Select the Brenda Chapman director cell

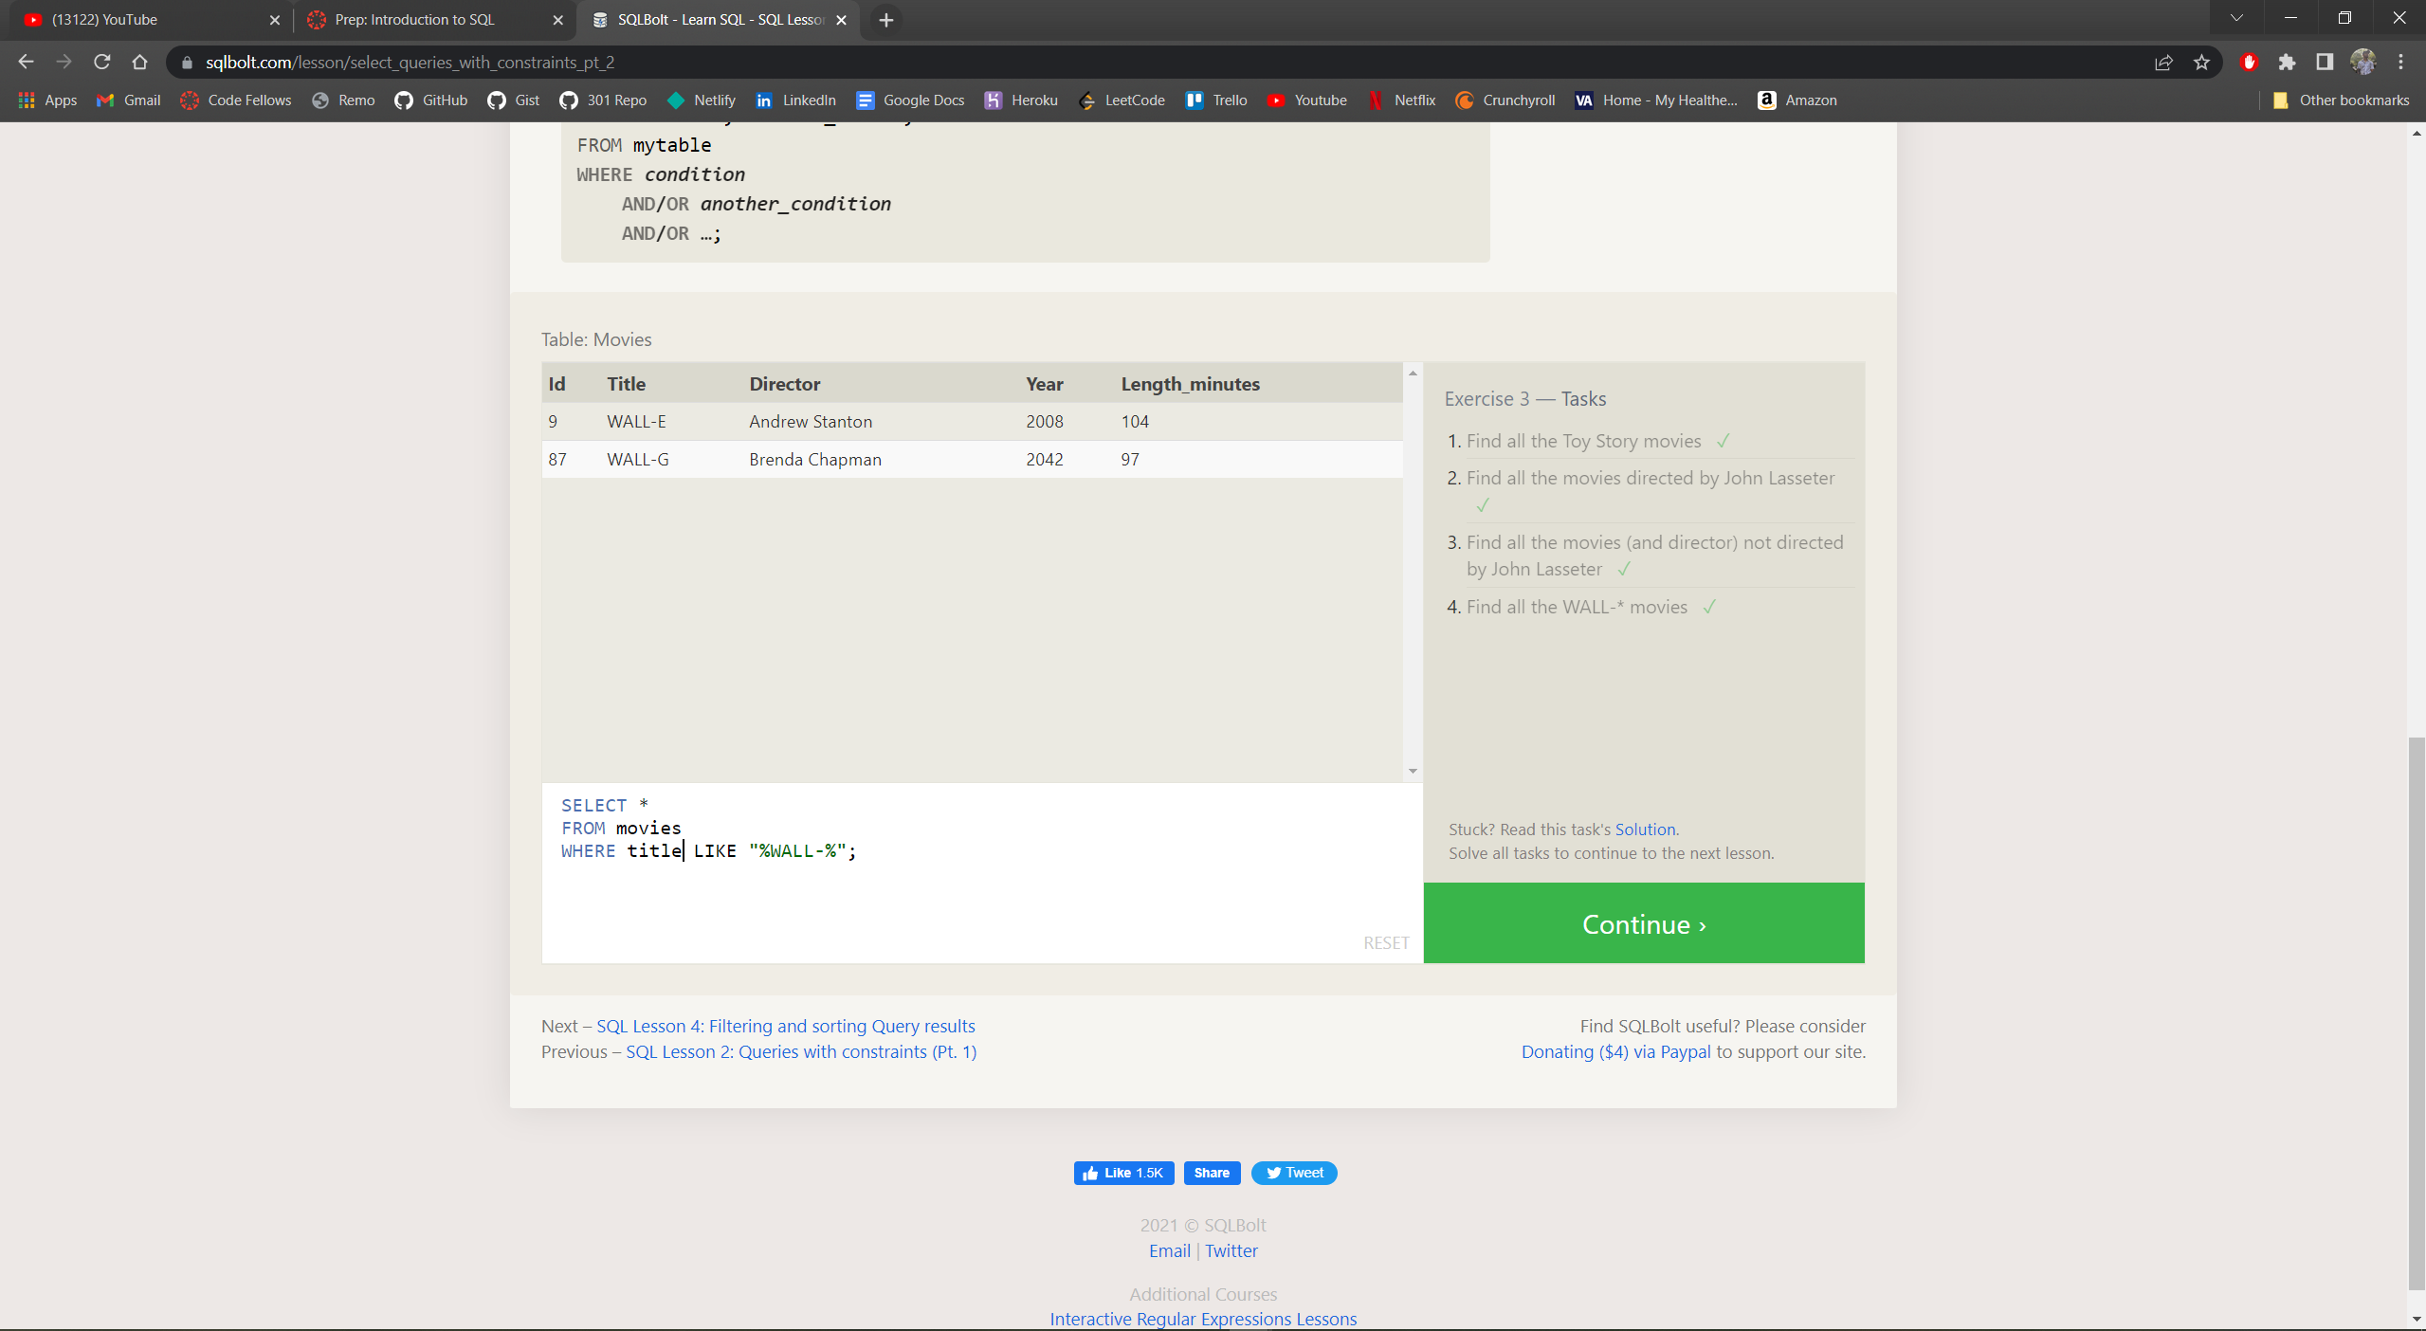click(x=815, y=459)
